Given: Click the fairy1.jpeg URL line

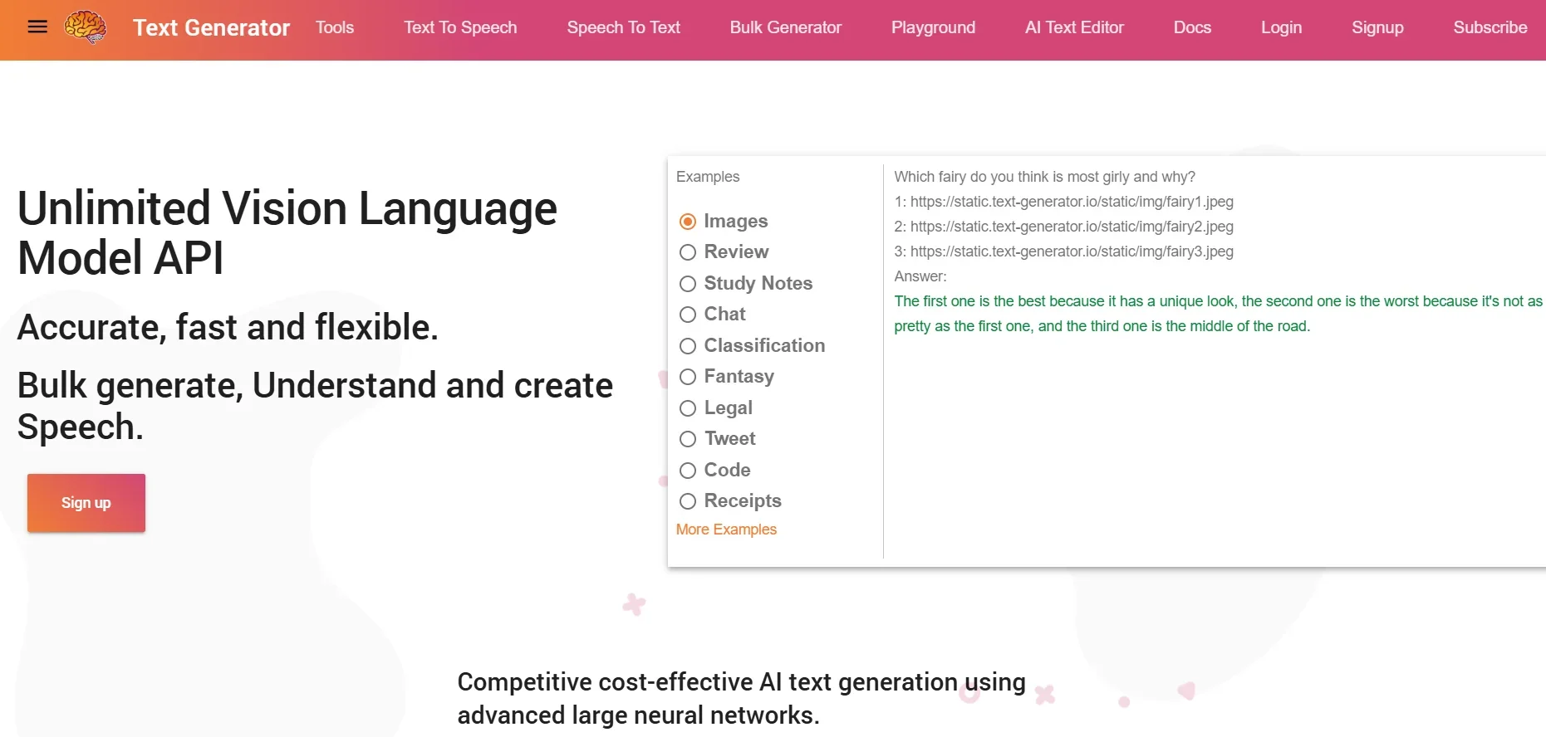Looking at the screenshot, I should 1063,202.
